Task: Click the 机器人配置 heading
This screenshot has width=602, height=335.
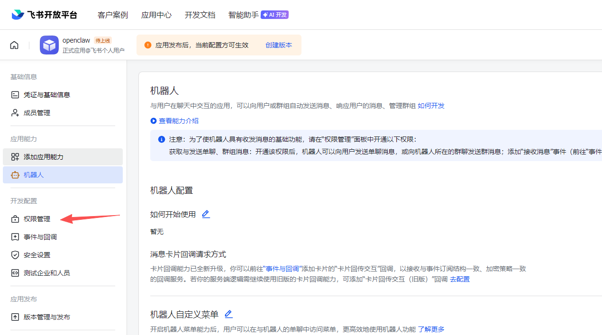Action: pos(172,190)
